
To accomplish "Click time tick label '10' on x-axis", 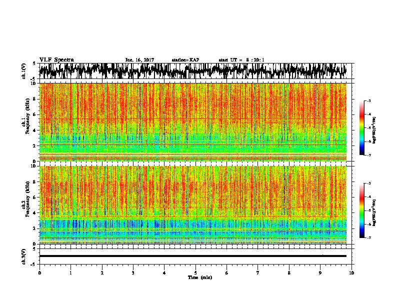I will [x=351, y=273].
